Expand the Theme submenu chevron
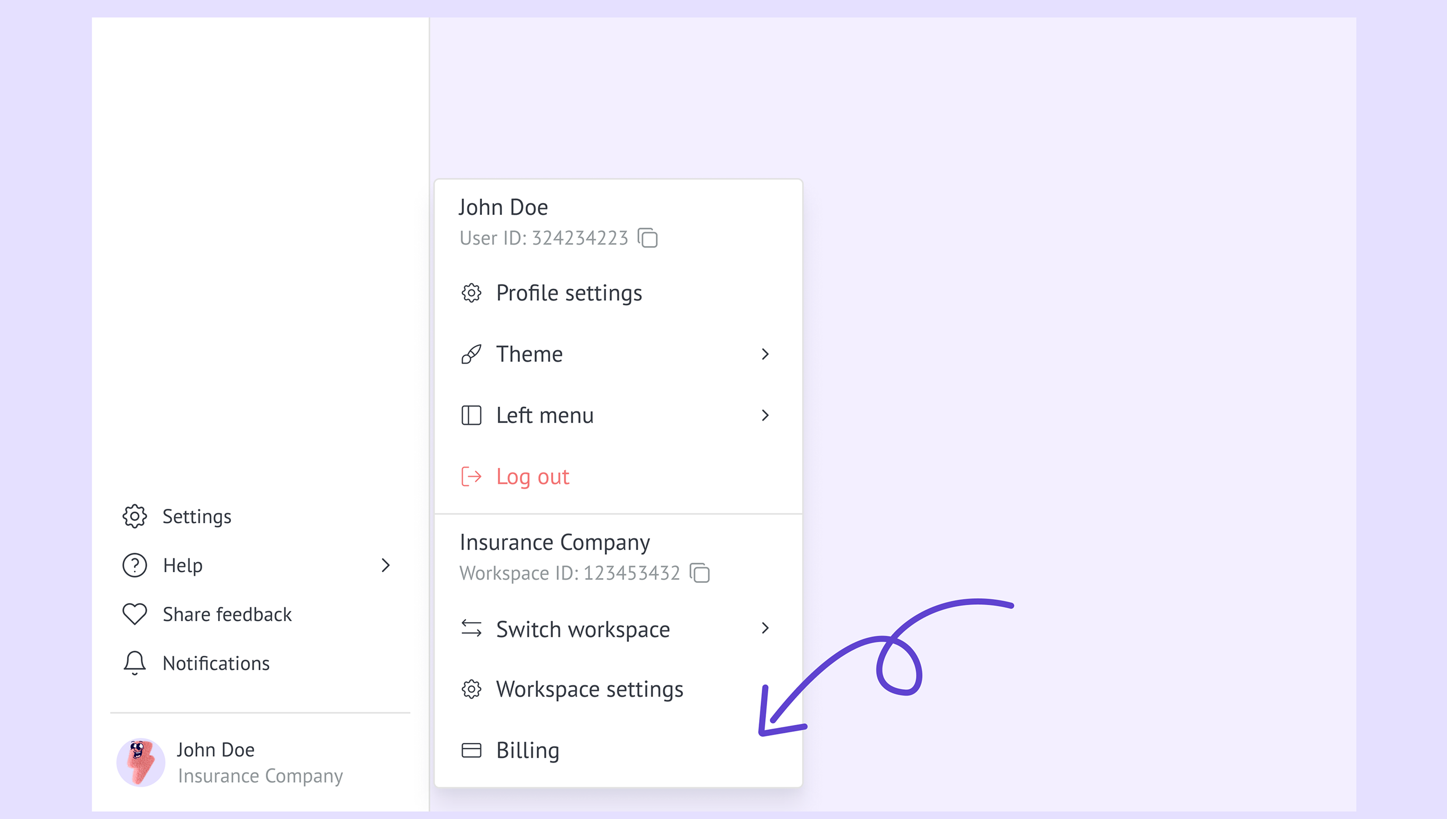1447x819 pixels. (765, 354)
